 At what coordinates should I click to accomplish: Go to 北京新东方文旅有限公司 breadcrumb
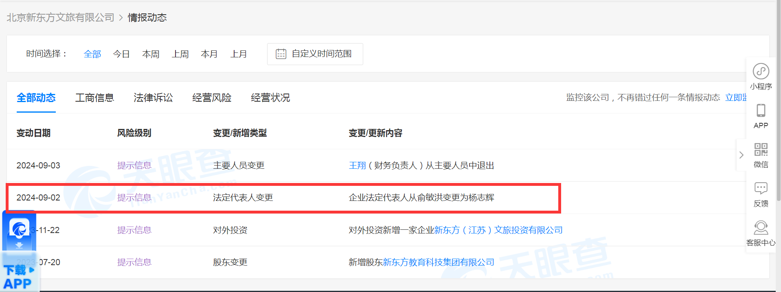click(60, 17)
